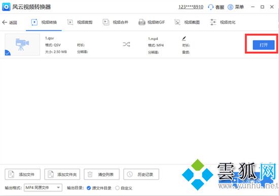Click the 清空列表 button

(101, 174)
